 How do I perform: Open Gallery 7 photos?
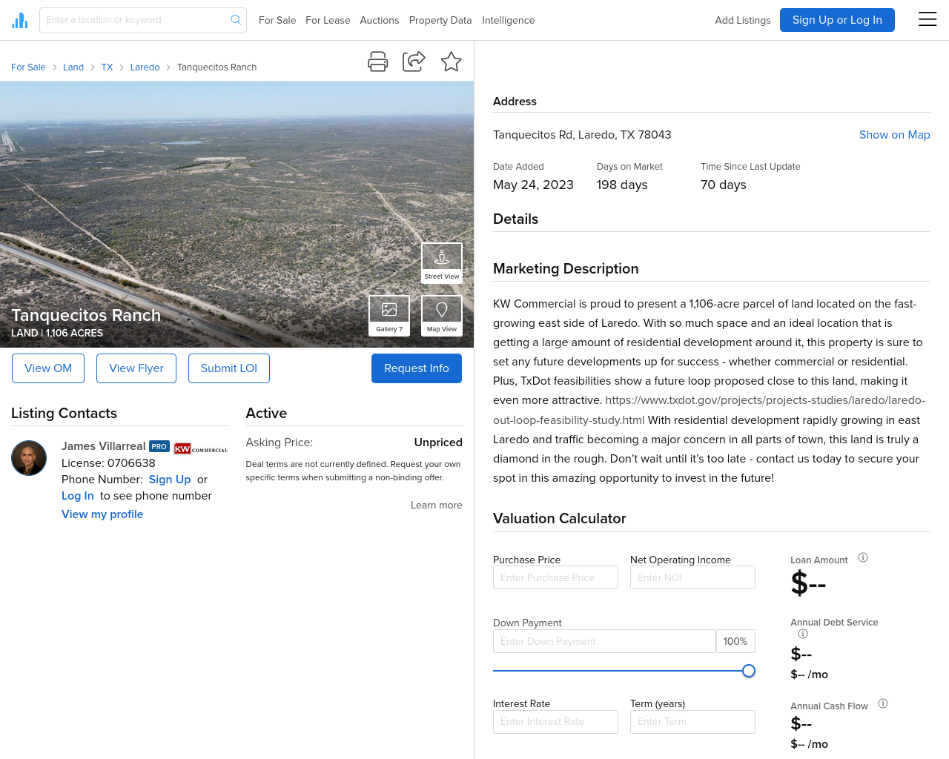[x=389, y=316]
